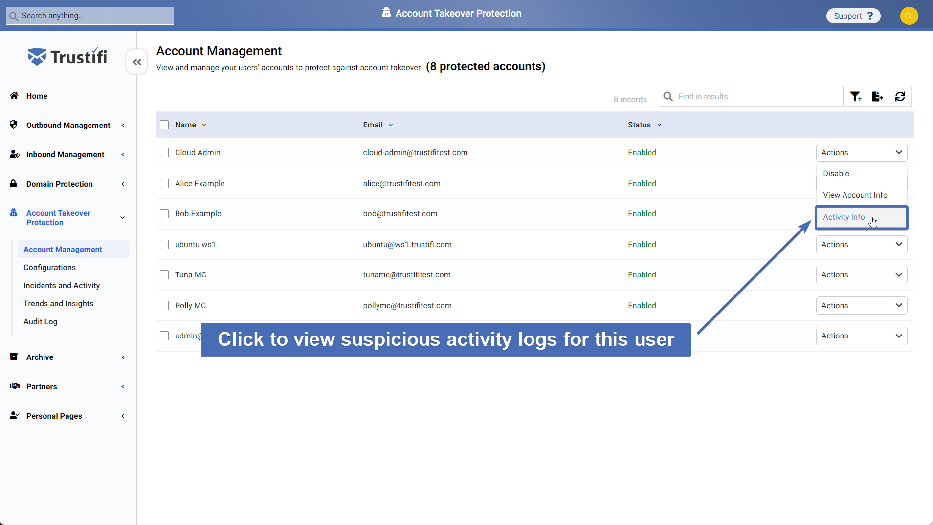The height and width of the screenshot is (525, 933).
Task: Select View Account Info from the Actions menu
Action: click(x=861, y=195)
